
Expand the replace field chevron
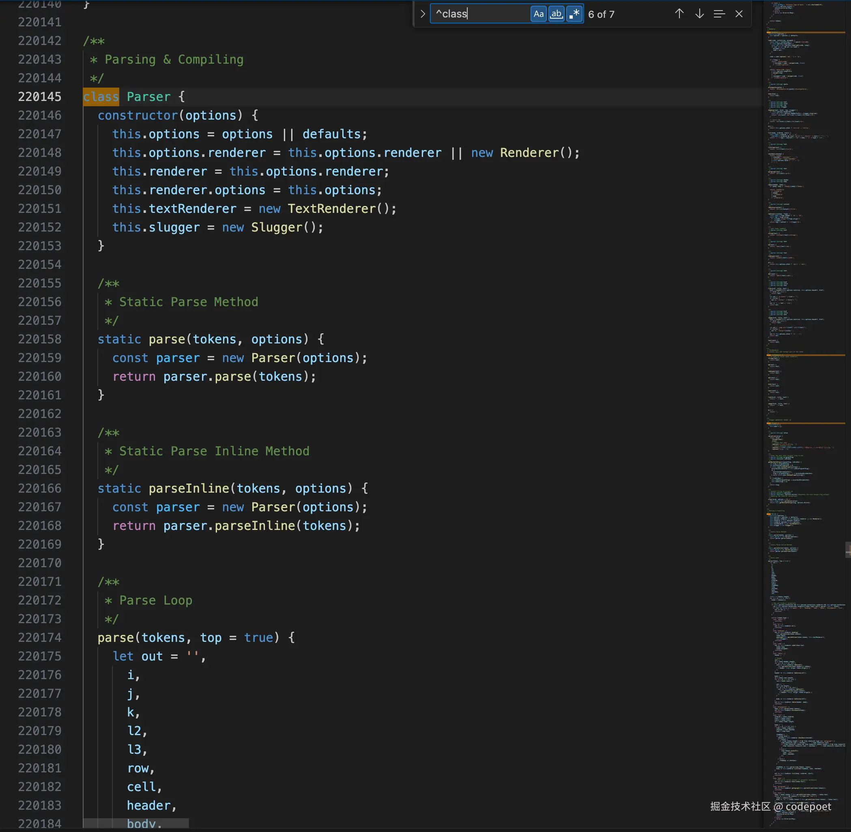(422, 14)
